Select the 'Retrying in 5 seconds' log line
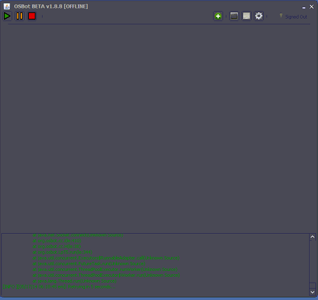Screen dimensions: 318x300 59,286
